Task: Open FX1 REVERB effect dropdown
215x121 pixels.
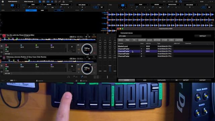Action: pos(50,4)
